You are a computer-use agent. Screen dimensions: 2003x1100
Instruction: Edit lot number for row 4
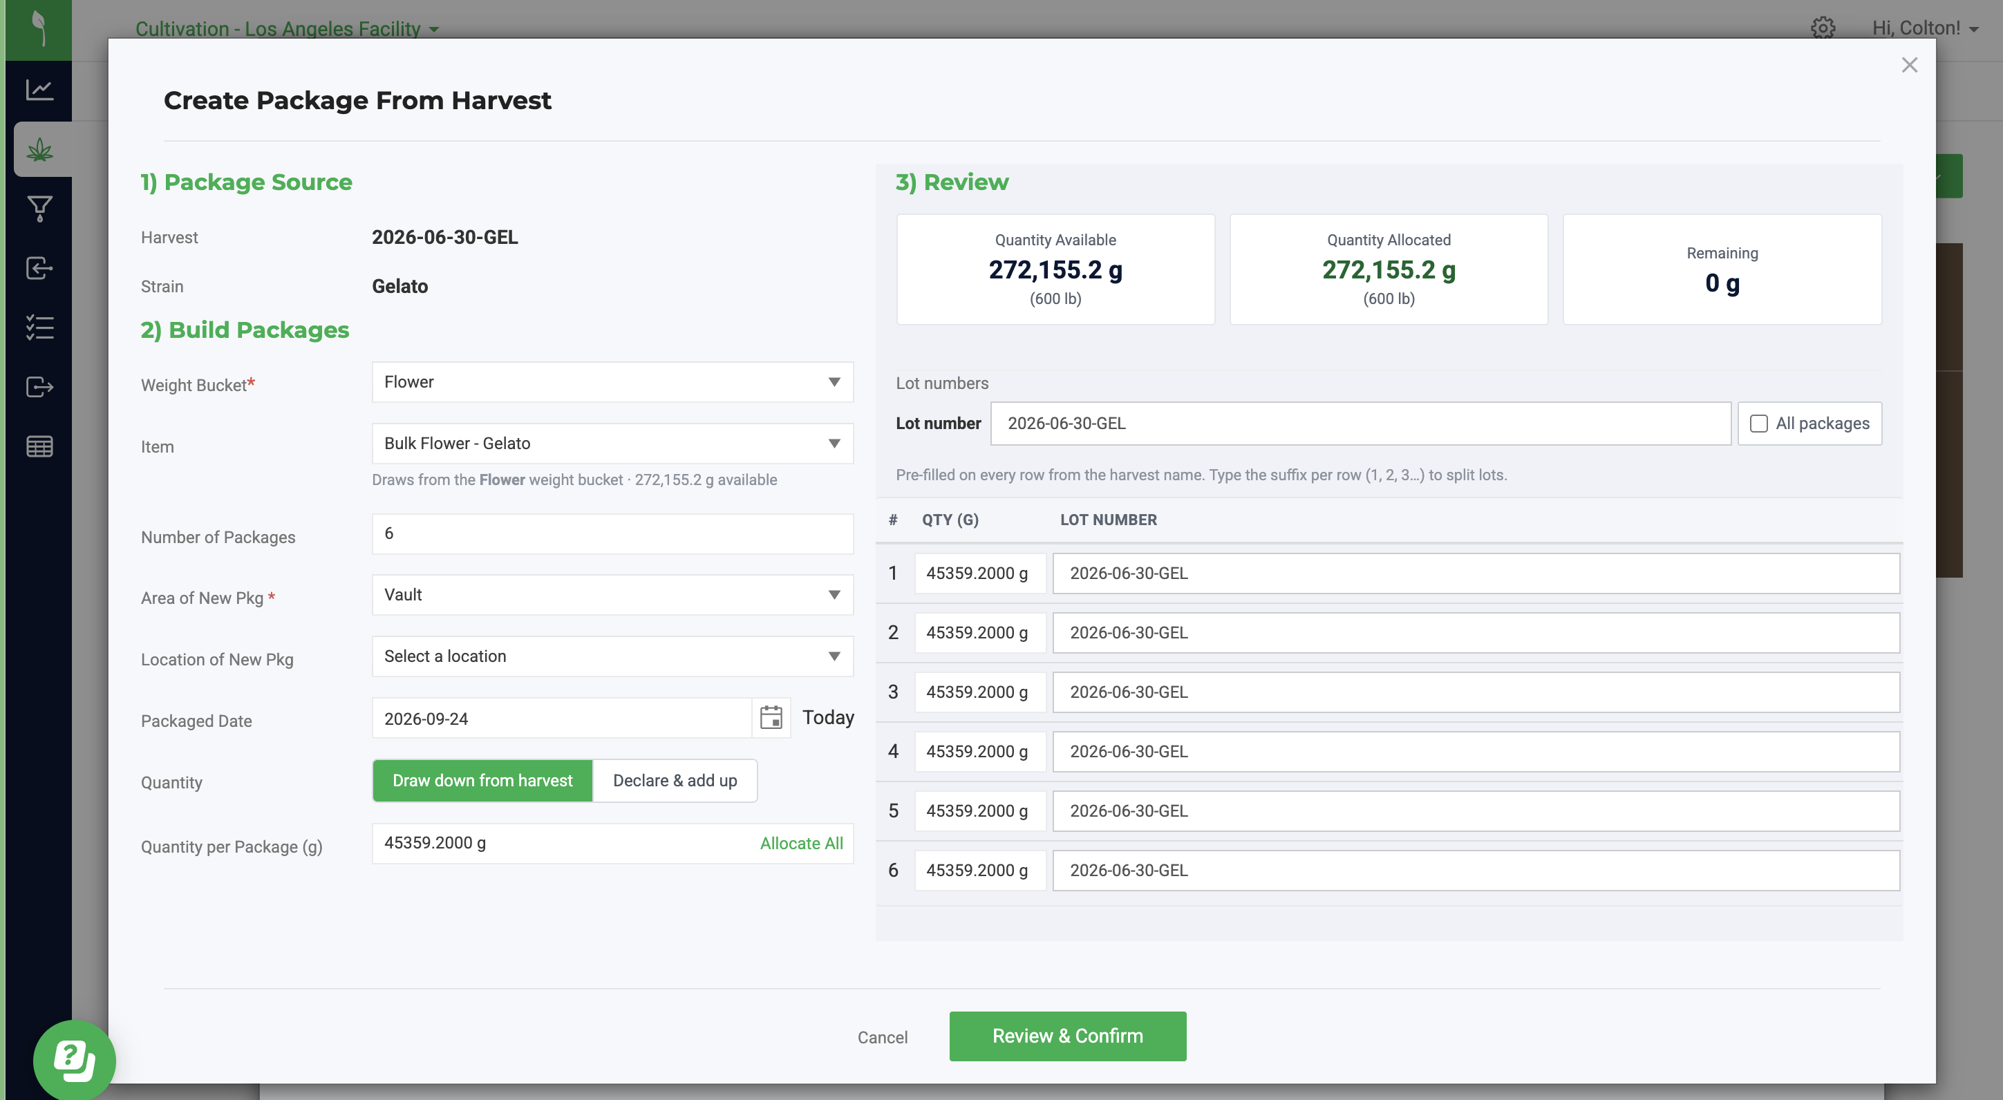(x=1476, y=752)
